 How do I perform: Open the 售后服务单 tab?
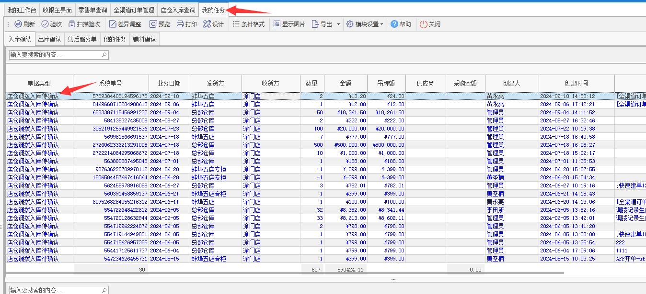point(82,40)
